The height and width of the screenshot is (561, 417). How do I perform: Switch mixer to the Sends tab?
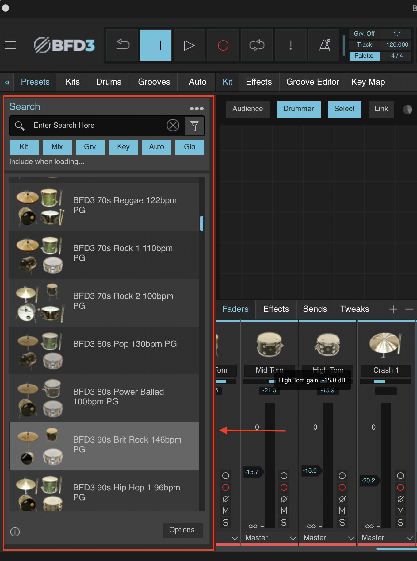pos(315,309)
